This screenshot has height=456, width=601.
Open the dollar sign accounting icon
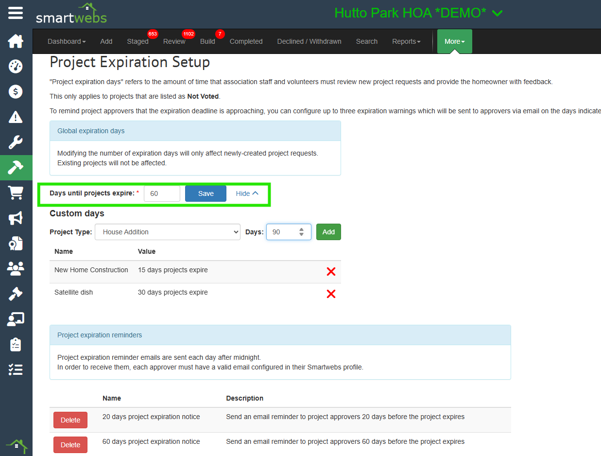[x=16, y=91]
